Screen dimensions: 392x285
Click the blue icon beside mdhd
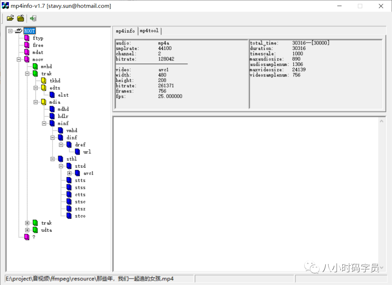[x=52, y=109]
